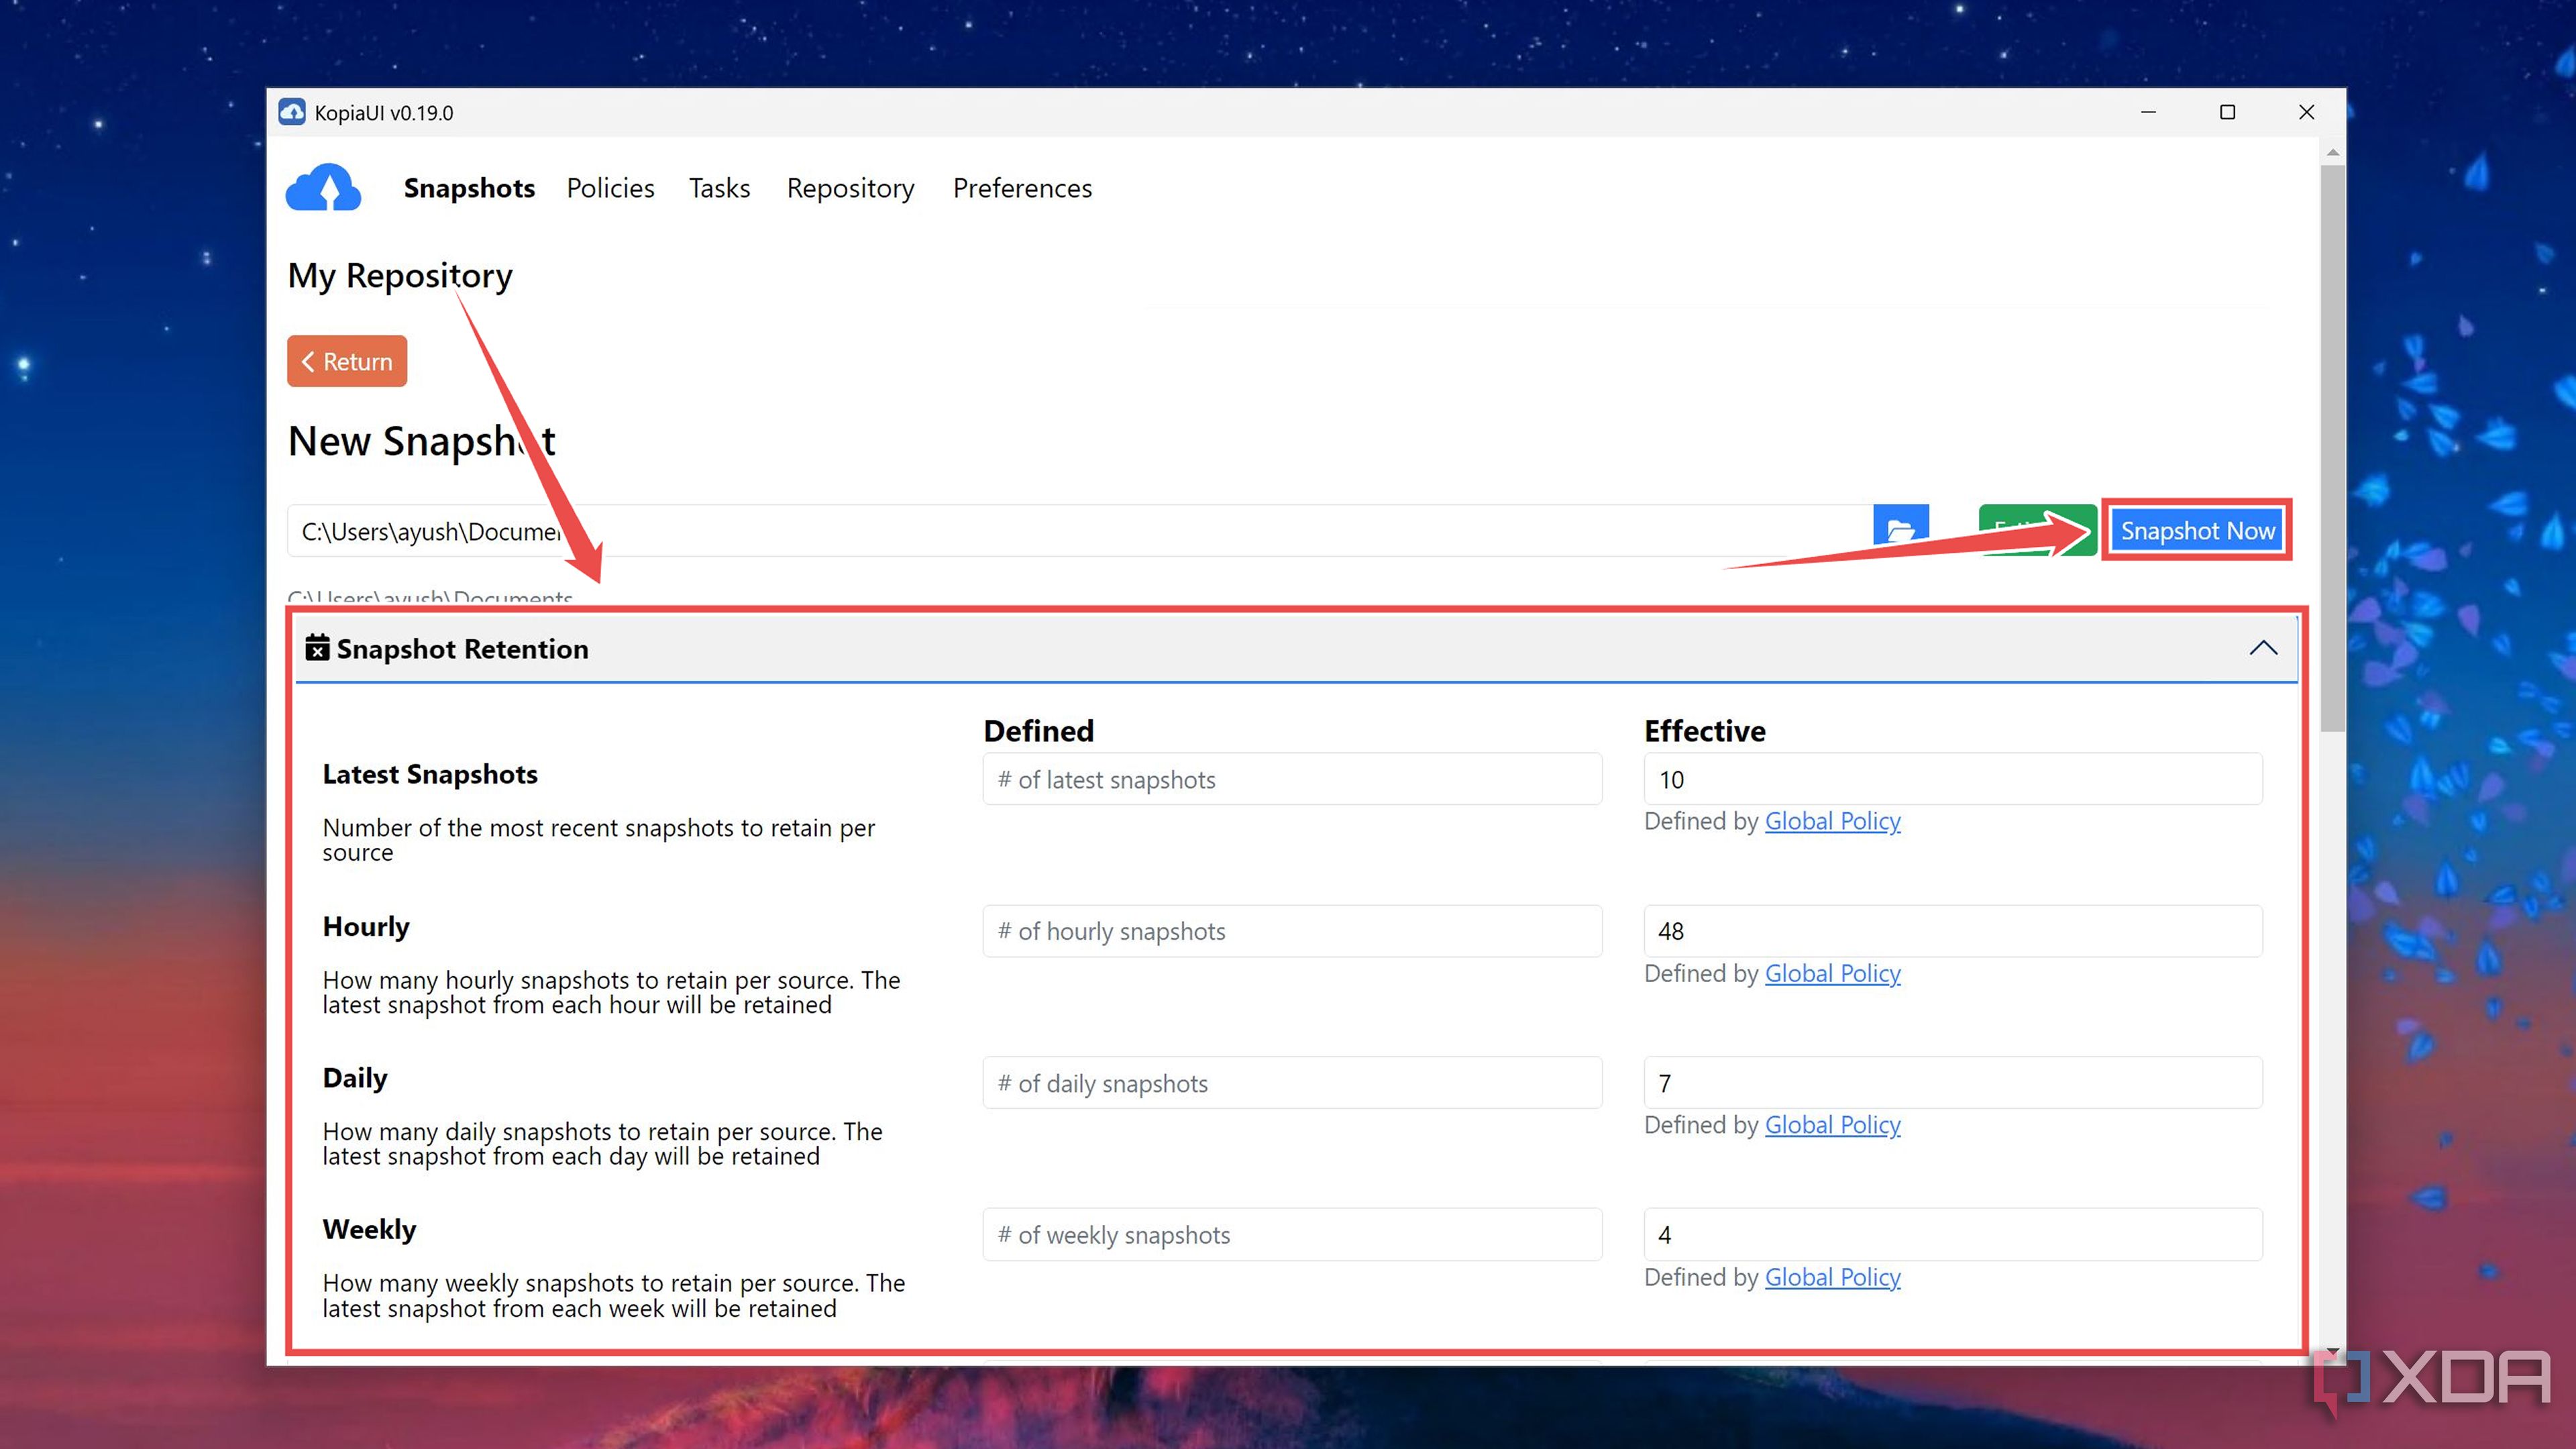Click the Kopia cloud logo icon
The image size is (2576, 1449).
(322, 187)
